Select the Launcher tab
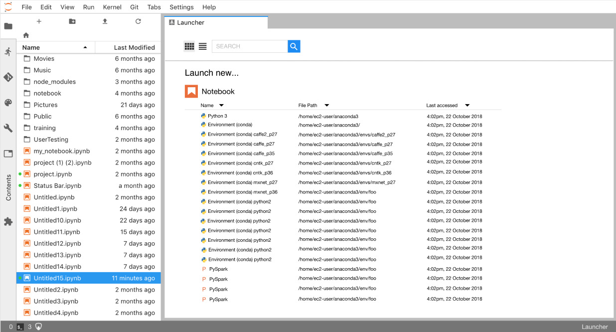The image size is (616, 332). (216, 22)
